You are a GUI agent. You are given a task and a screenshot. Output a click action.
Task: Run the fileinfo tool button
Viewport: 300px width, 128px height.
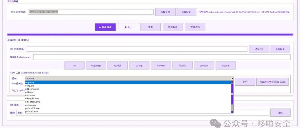(x=182, y=66)
